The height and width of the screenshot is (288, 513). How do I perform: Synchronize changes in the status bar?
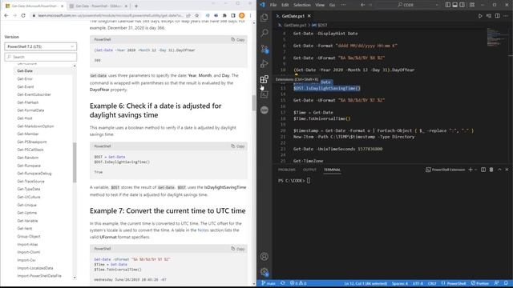[282, 283]
